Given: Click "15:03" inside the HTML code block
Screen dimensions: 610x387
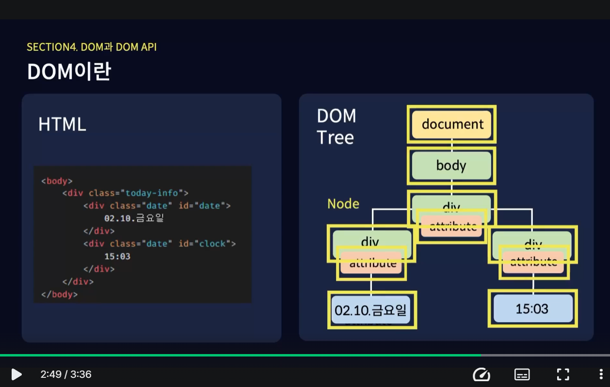Looking at the screenshot, I should point(117,256).
